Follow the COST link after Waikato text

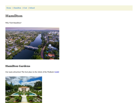pyautogui.click(x=57, y=72)
